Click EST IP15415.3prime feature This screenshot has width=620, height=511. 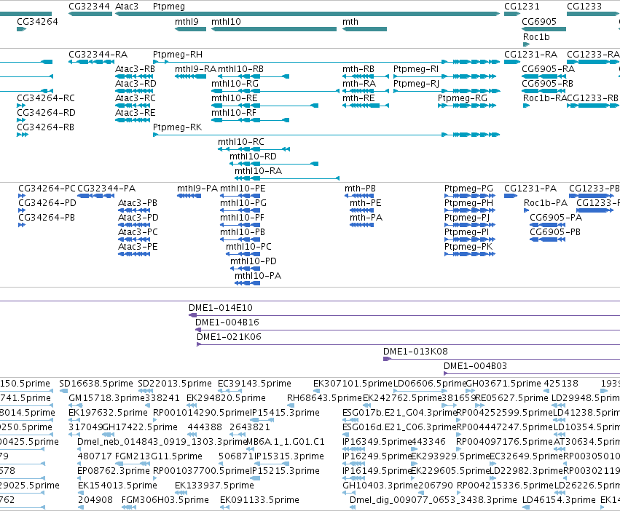coord(262,420)
